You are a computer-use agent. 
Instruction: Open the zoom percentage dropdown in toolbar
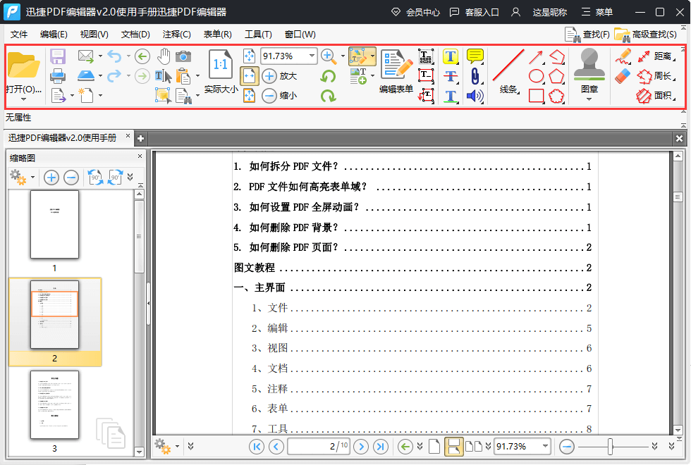pyautogui.click(x=312, y=56)
